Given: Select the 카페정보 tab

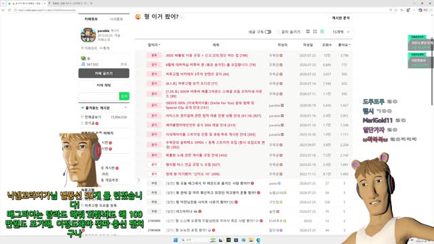Looking at the screenshot, I should [x=91, y=19].
